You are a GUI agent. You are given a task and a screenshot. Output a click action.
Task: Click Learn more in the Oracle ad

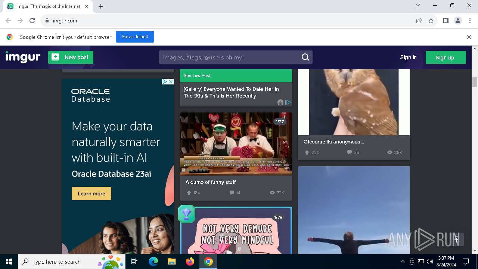tap(91, 194)
